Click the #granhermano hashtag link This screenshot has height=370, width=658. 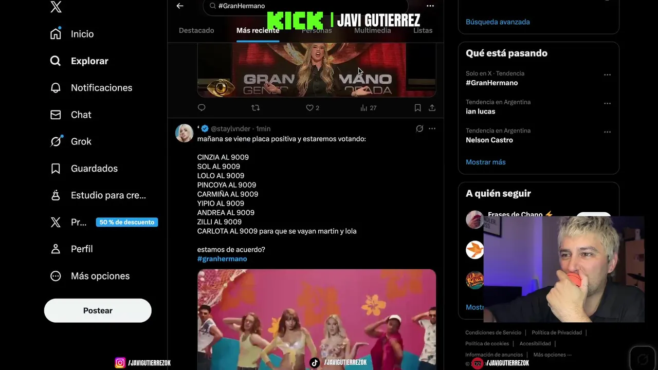[x=222, y=258]
